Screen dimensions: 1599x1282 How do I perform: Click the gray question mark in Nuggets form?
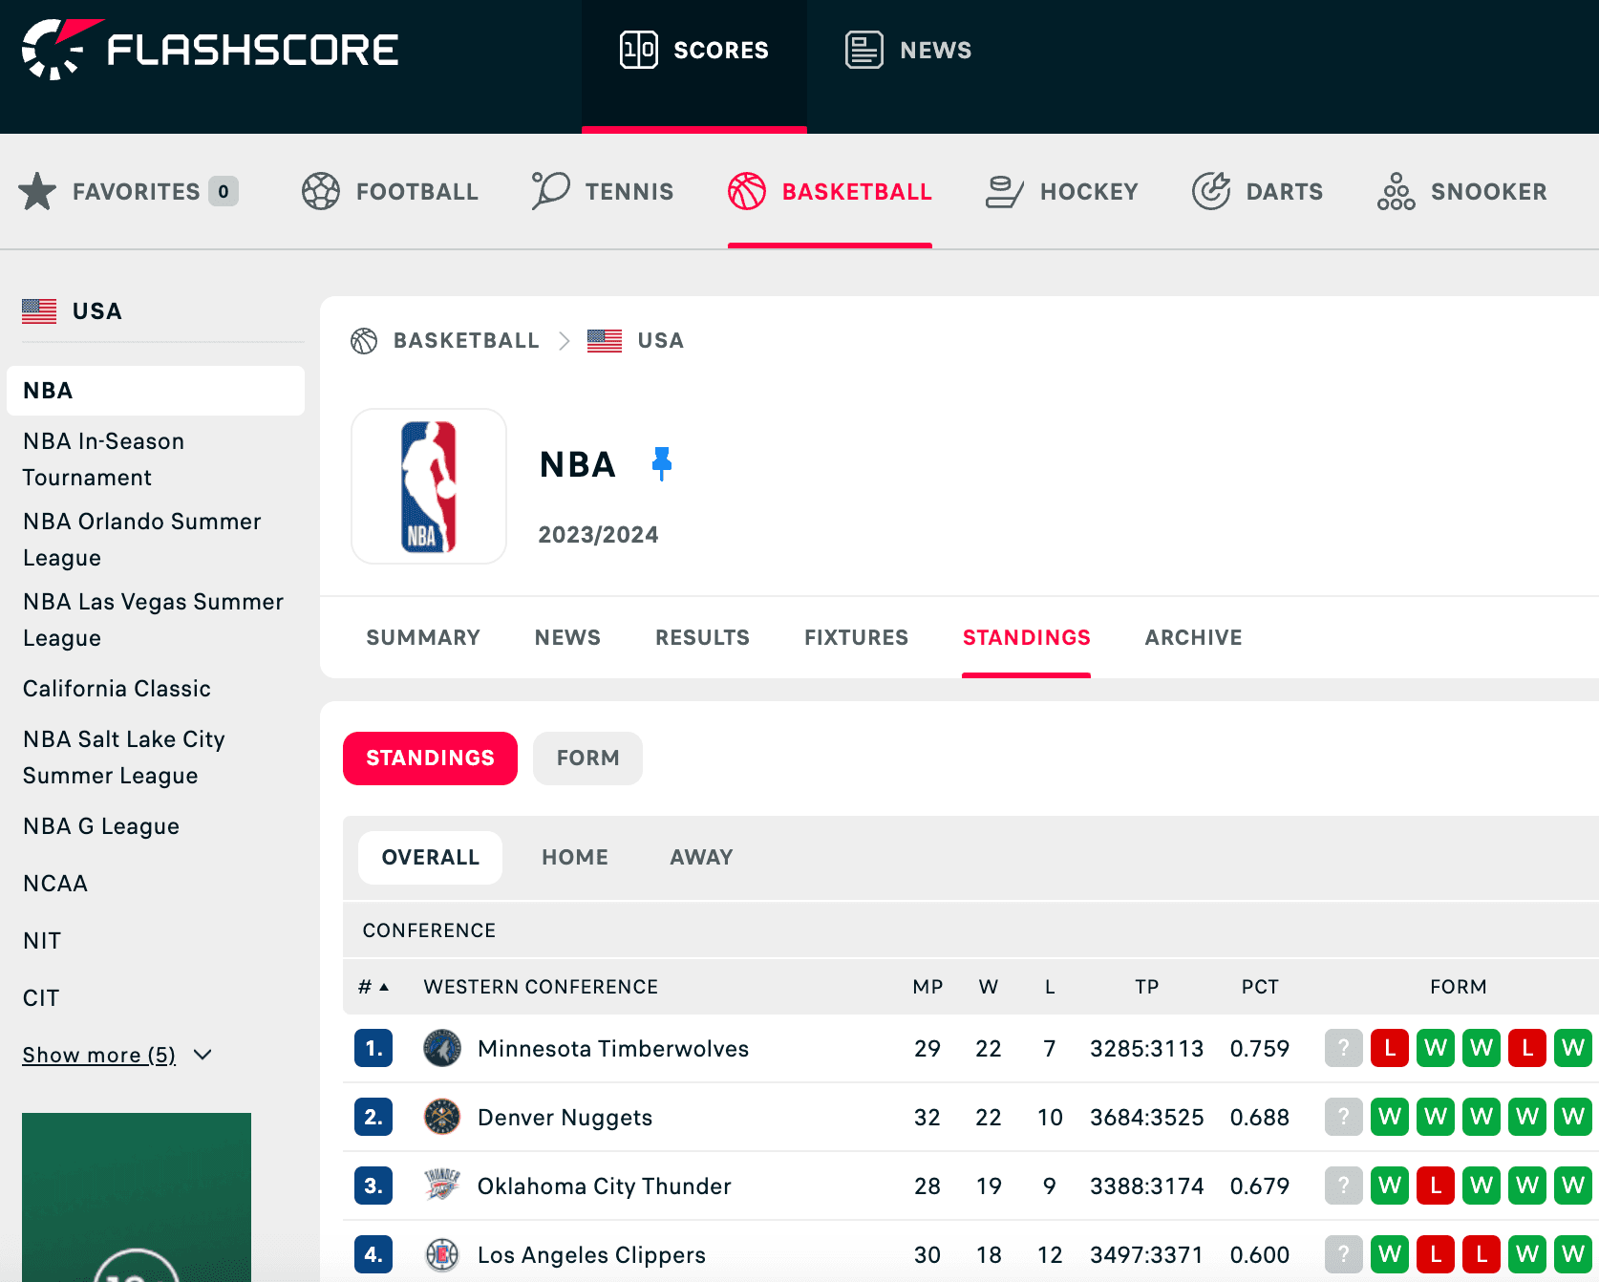click(1344, 1117)
